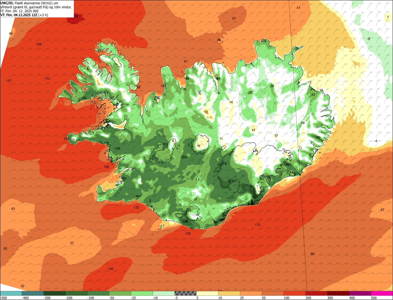
Task: Click the value 14 in northern Iceland
Action: pos(231,102)
